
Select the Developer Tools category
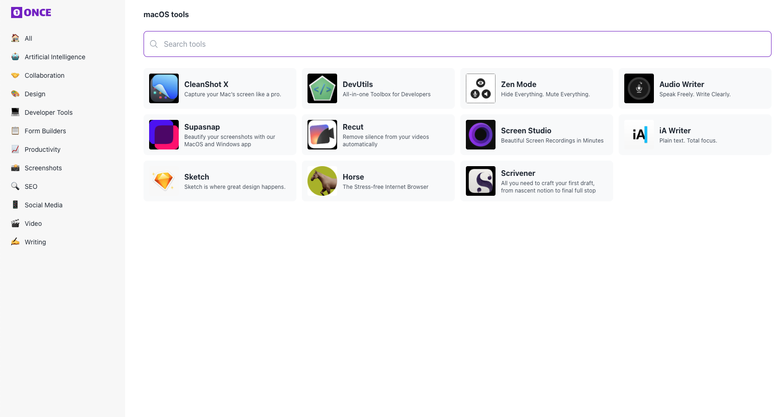pyautogui.click(x=49, y=112)
